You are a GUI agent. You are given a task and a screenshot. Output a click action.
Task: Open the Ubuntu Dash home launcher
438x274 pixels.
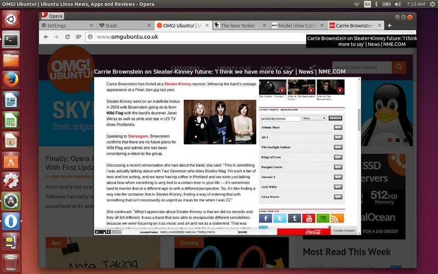[11, 19]
